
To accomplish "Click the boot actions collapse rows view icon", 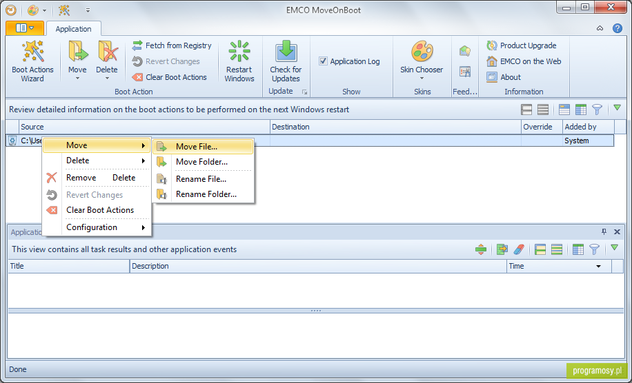I will coord(543,110).
